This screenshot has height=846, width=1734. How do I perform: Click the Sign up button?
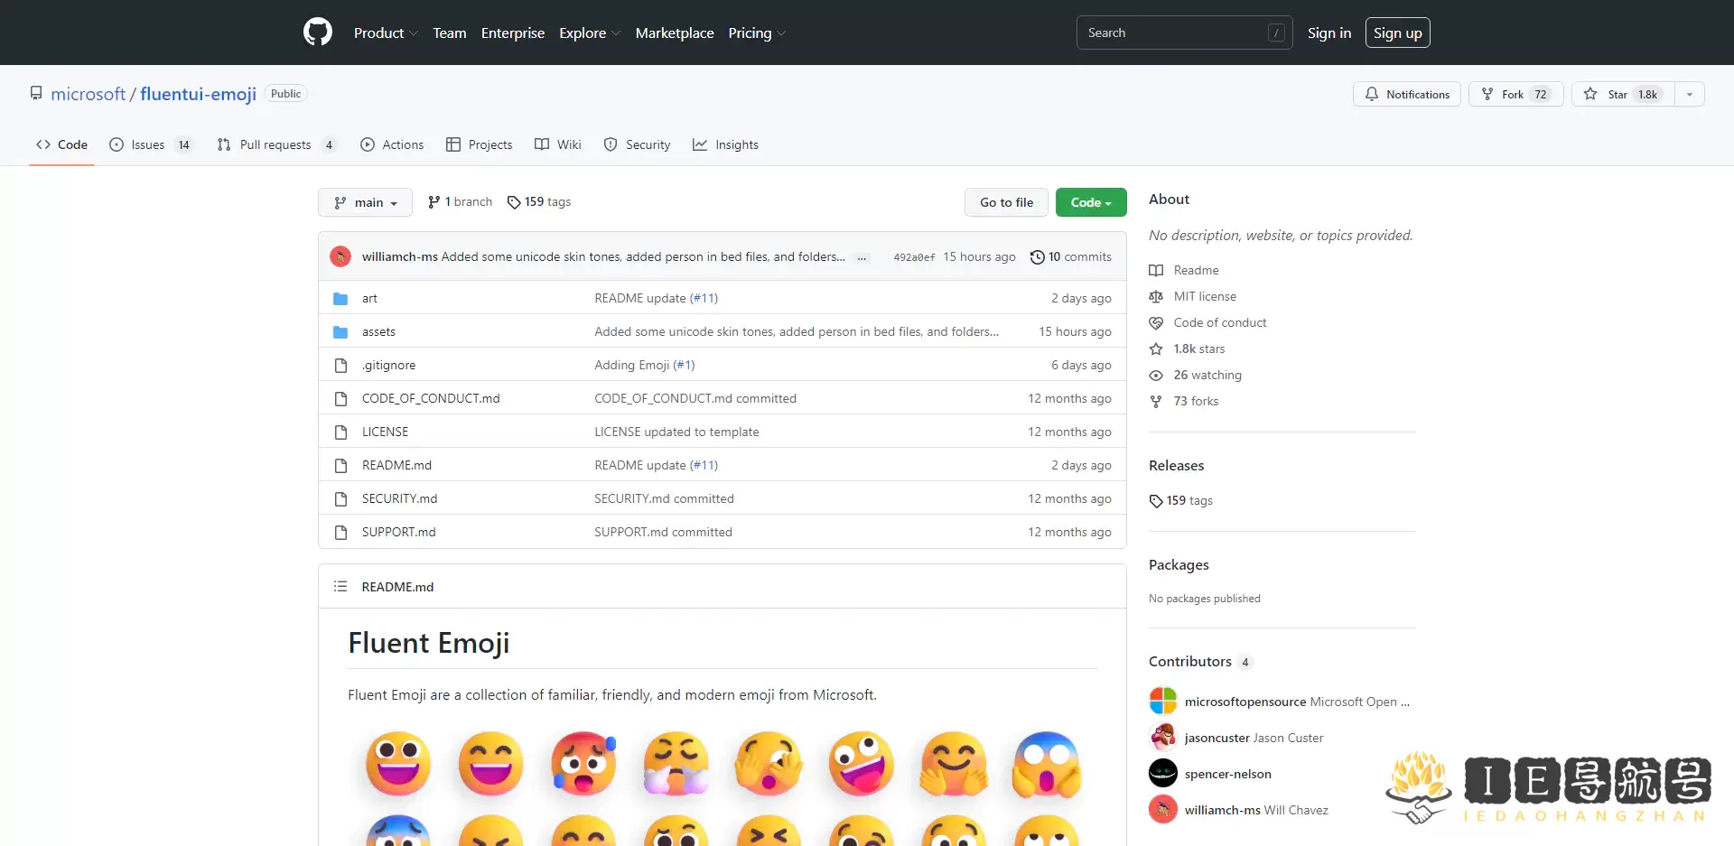coord(1397,33)
